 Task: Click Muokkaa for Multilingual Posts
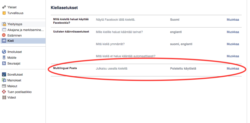(x=233, y=69)
